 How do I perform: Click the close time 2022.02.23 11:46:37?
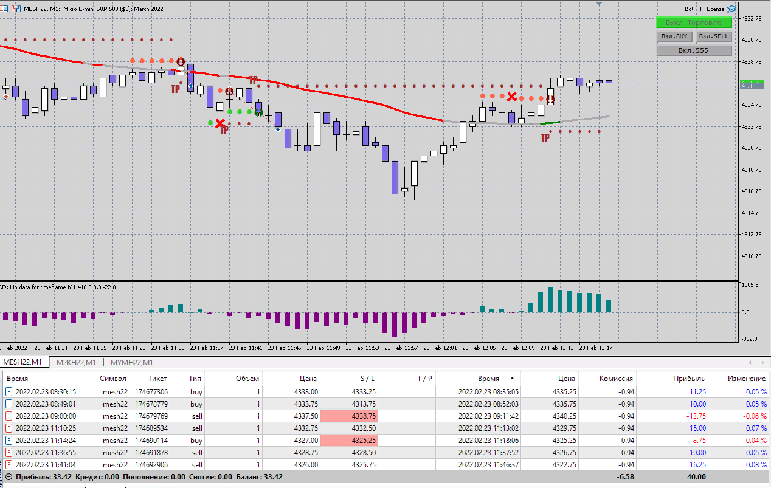[x=489, y=465]
